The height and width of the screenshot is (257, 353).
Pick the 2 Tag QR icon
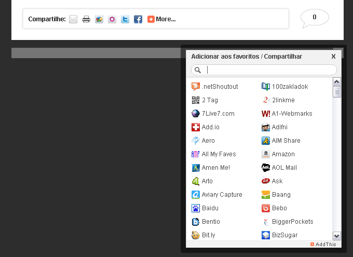[195, 100]
